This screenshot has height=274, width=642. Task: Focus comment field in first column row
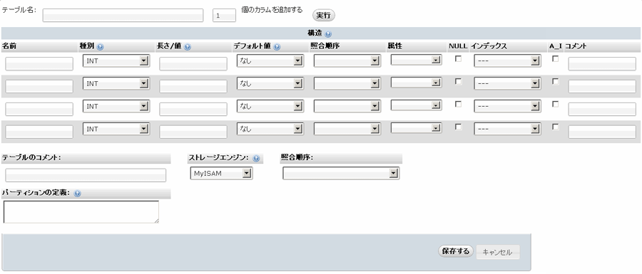(x=602, y=64)
